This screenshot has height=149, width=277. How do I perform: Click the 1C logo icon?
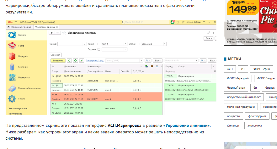pos(10,22)
